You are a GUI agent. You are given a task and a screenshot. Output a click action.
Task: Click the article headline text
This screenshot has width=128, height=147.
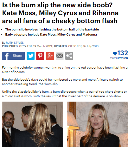point(60,13)
